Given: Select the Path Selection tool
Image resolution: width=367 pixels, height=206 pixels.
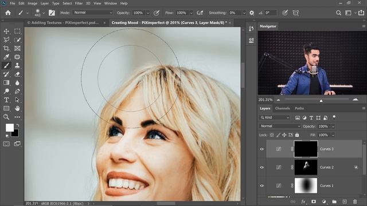Looking at the screenshot, I should coord(17,100).
